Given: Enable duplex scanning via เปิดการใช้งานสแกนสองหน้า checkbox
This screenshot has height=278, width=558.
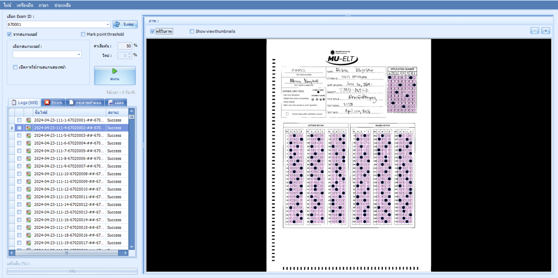Looking at the screenshot, I should point(15,67).
